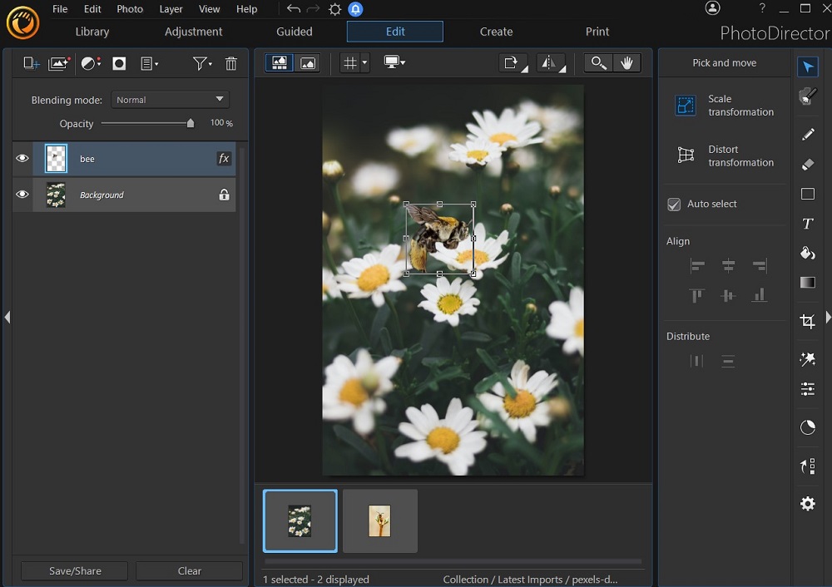Select the Pick and Move tool
The height and width of the screenshot is (587, 832).
tap(808, 67)
